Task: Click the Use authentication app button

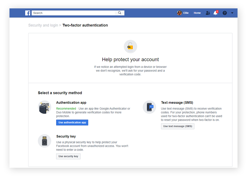Action: (x=72, y=122)
